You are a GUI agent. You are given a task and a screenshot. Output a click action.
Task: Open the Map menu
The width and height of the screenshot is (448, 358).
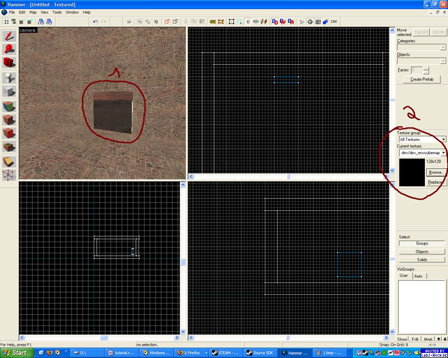(x=33, y=12)
